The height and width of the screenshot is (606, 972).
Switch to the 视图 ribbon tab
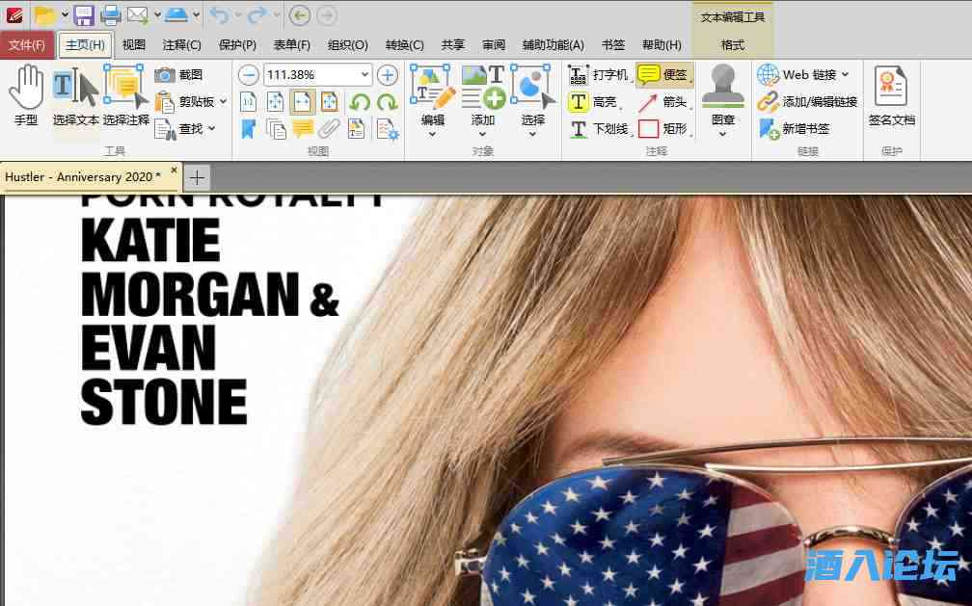click(134, 45)
